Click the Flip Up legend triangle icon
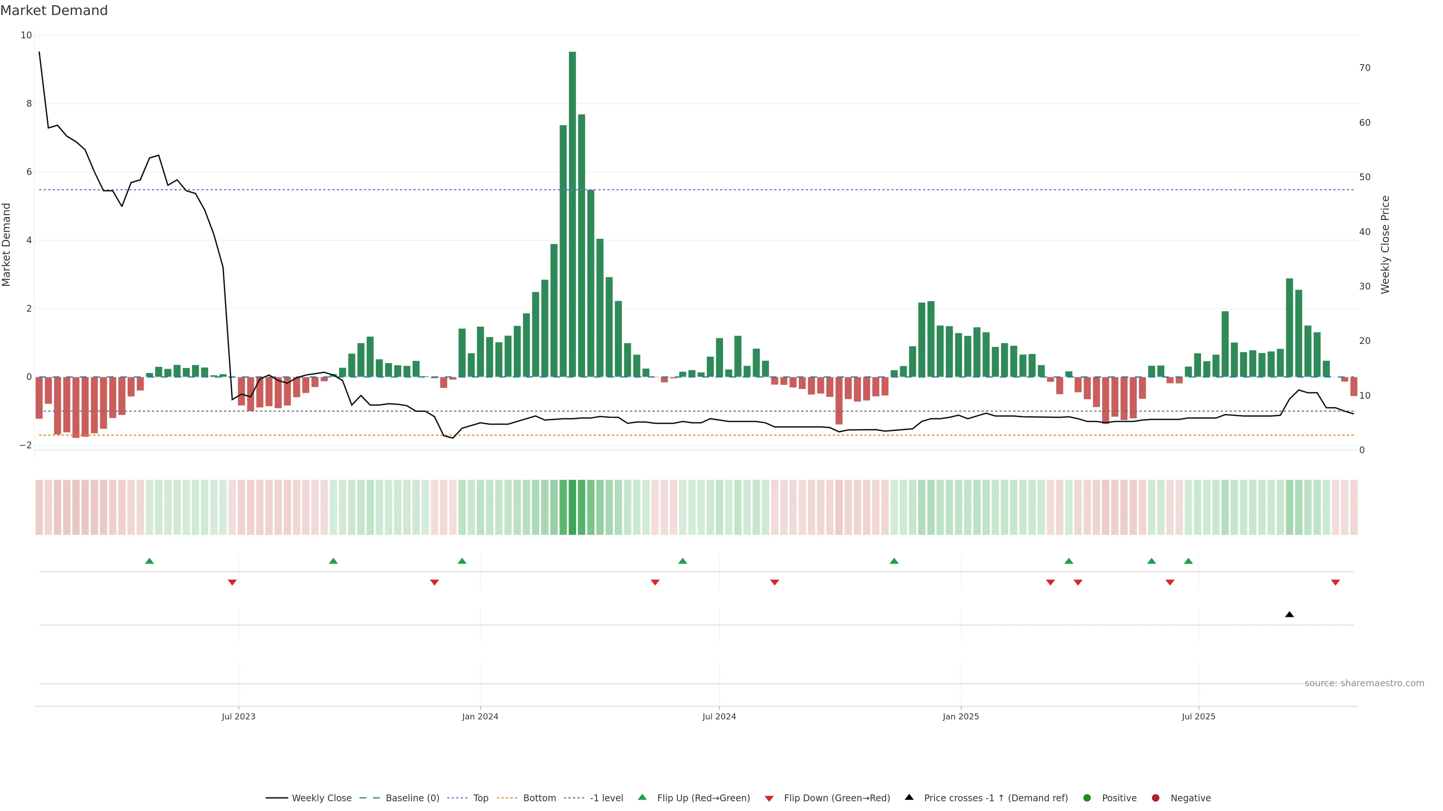Image resolution: width=1443 pixels, height=811 pixels. (642, 797)
